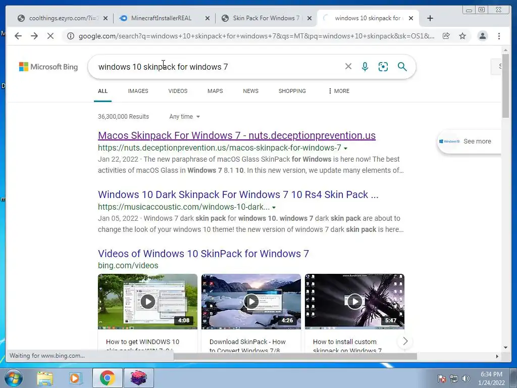Open the Windows Start menu
The image size is (517, 388).
(13, 378)
